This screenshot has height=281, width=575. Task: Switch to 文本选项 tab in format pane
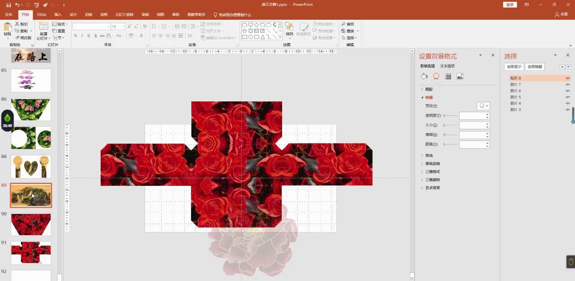click(447, 66)
